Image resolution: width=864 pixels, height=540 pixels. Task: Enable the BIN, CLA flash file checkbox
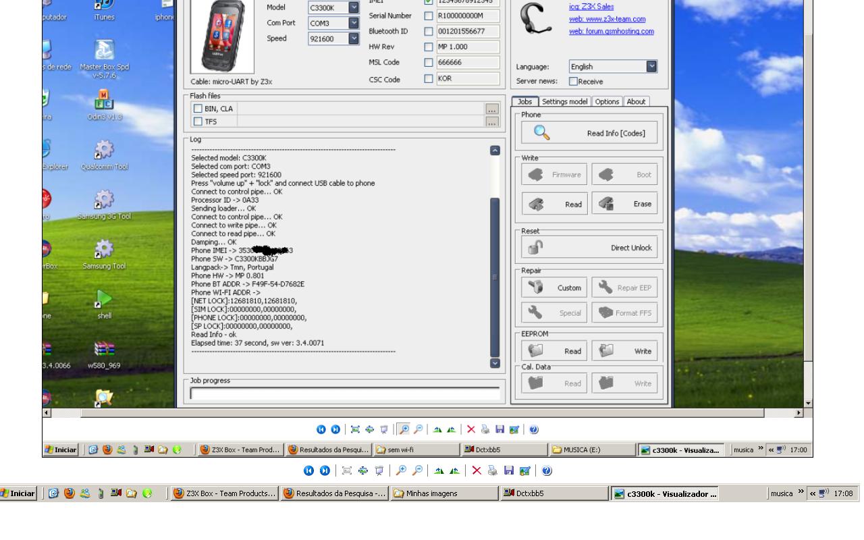(198, 109)
